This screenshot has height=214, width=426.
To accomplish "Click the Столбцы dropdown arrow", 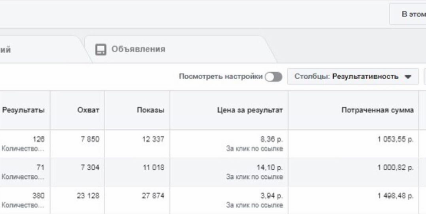I will tap(408, 77).
